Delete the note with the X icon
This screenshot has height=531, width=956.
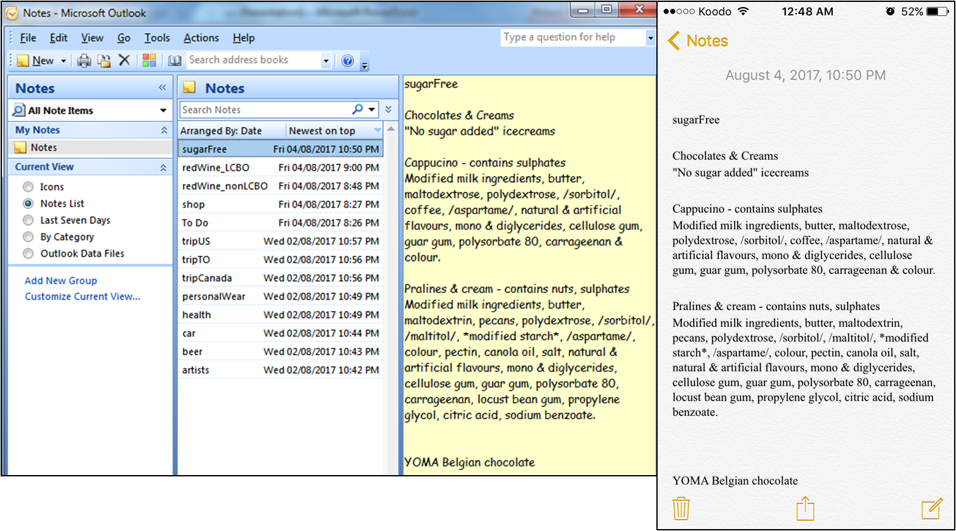[x=124, y=60]
